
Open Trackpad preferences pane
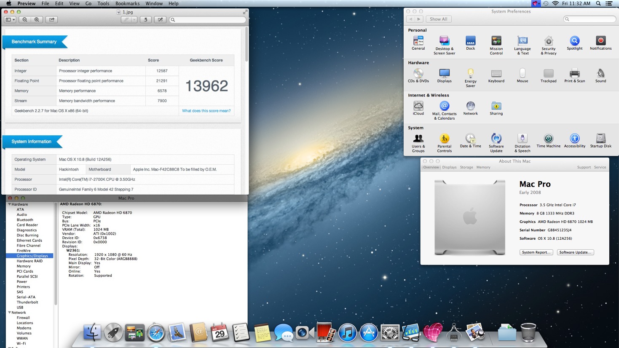(548, 75)
